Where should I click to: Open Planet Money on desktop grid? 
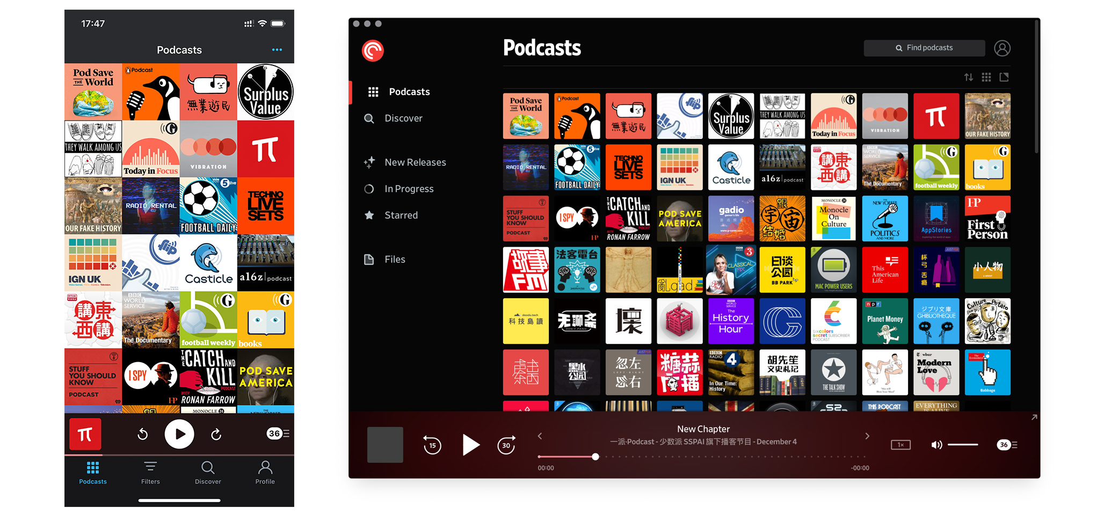[885, 321]
